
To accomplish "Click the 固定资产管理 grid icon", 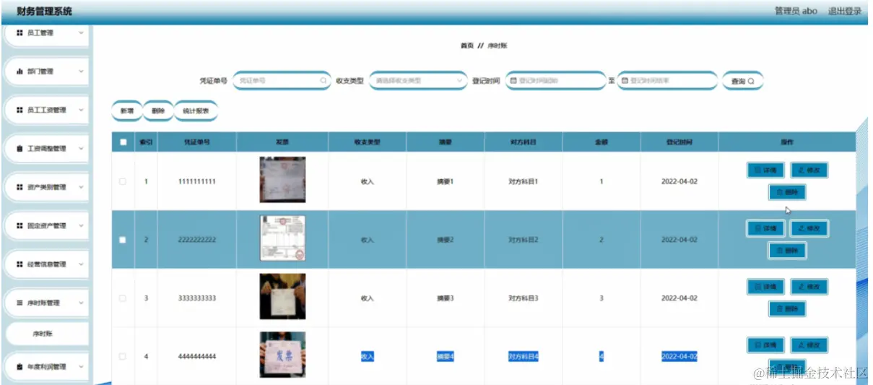I will 19,226.
